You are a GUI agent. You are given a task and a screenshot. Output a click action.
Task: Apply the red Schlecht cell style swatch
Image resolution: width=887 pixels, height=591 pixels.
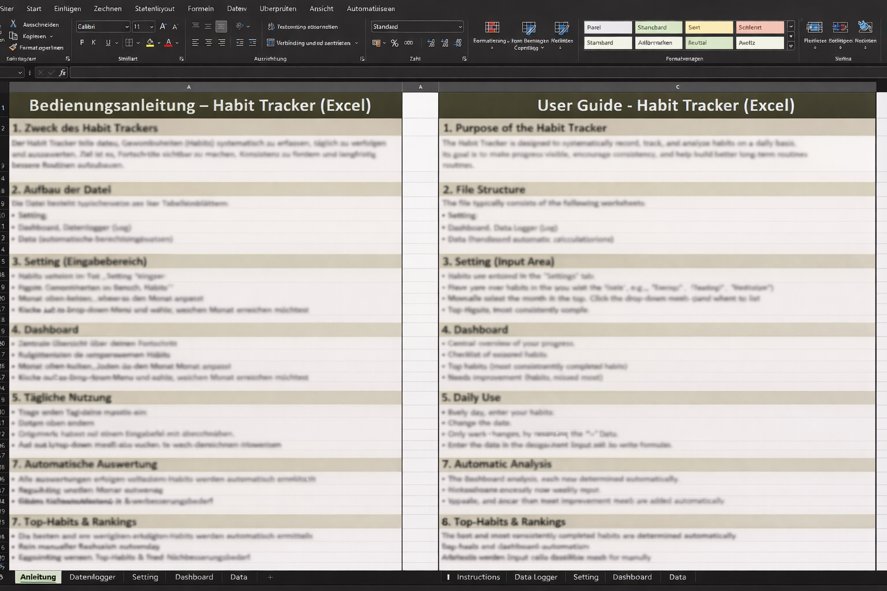(x=760, y=27)
